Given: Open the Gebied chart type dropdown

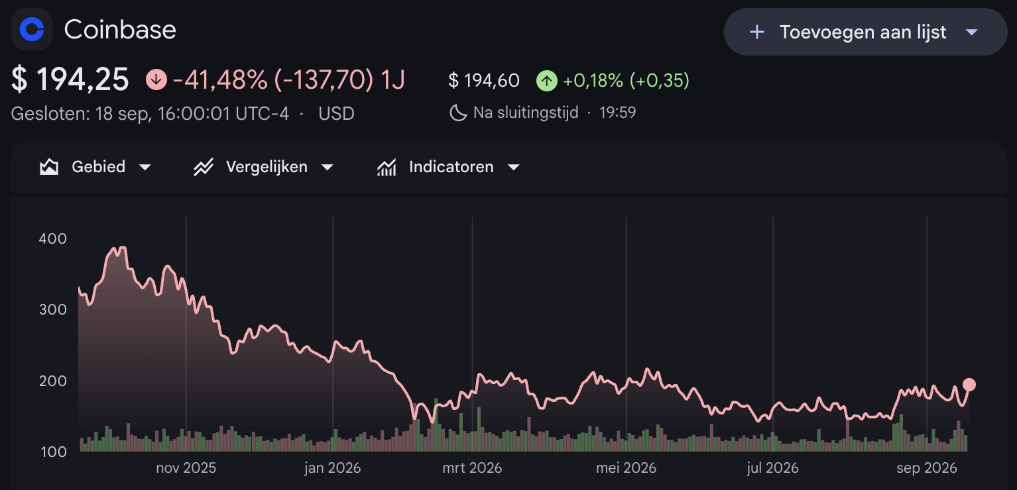Looking at the screenshot, I should point(145,168).
